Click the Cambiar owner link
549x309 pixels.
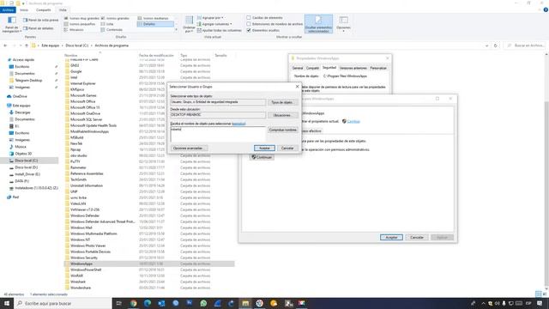(x=353, y=121)
